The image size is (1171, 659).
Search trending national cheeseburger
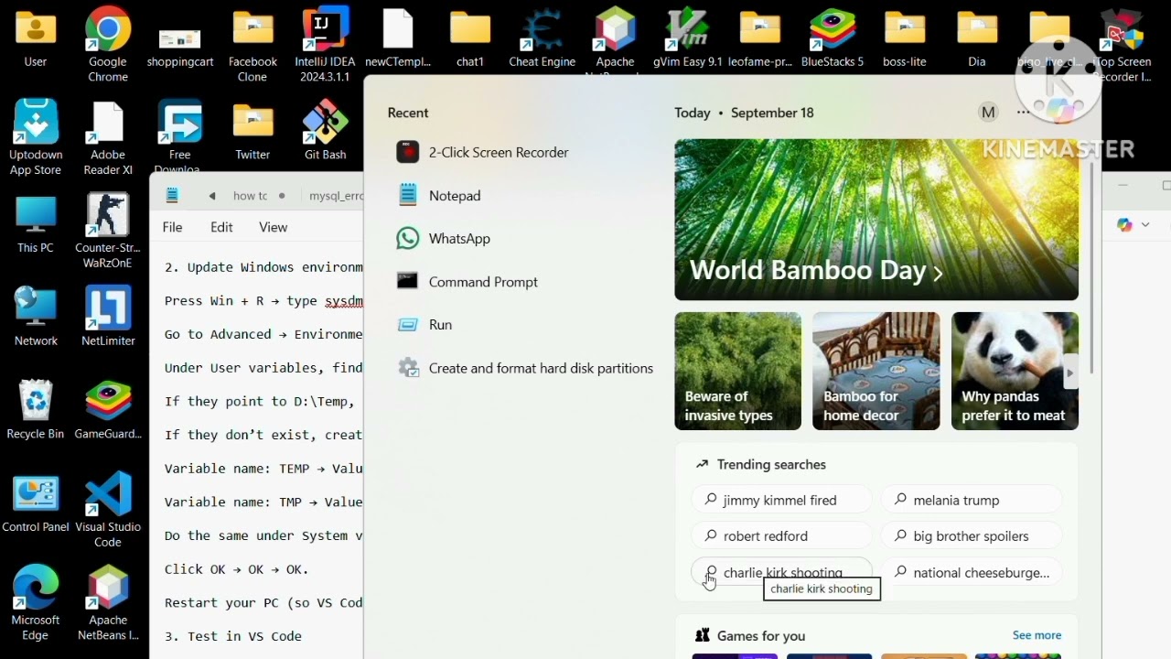pos(972,572)
